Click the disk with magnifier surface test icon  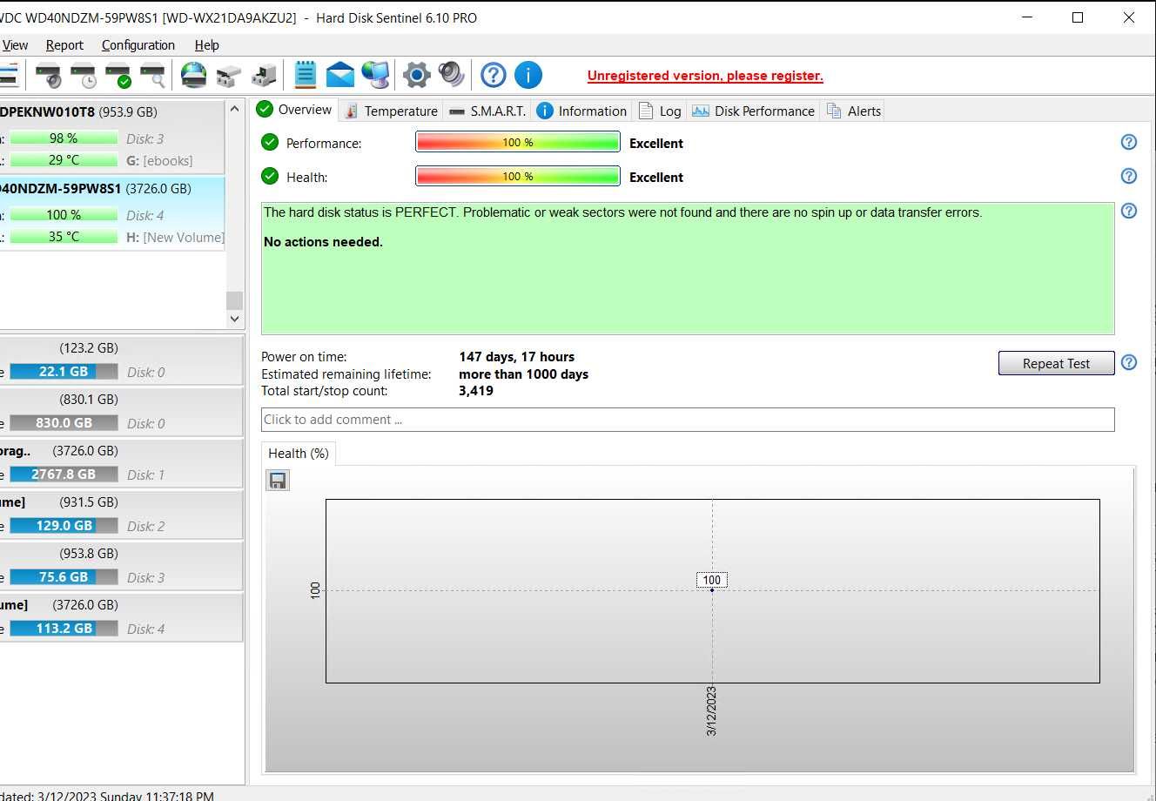(x=152, y=76)
